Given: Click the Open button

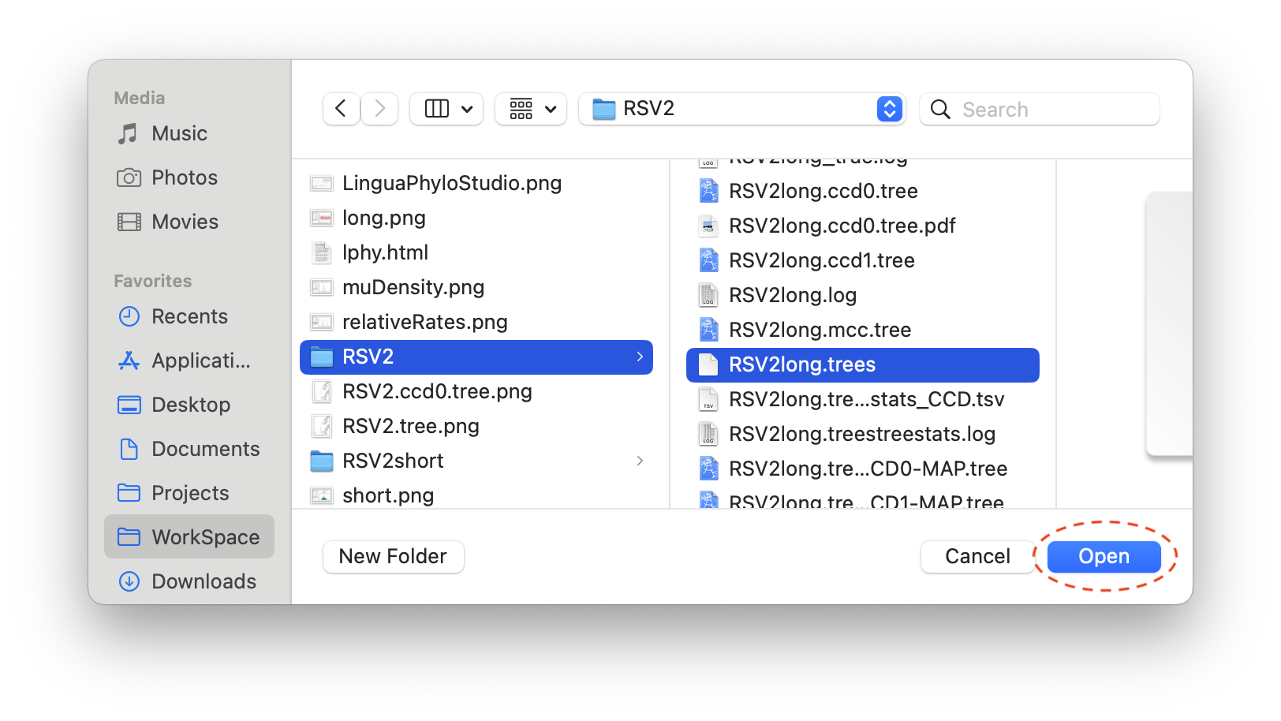Looking at the screenshot, I should tap(1104, 556).
